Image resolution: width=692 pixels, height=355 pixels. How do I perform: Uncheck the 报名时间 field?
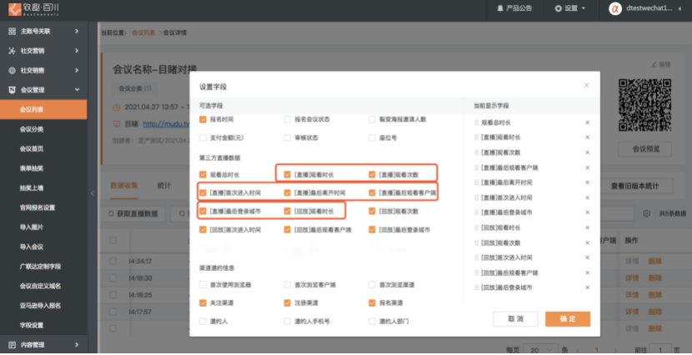(x=203, y=119)
